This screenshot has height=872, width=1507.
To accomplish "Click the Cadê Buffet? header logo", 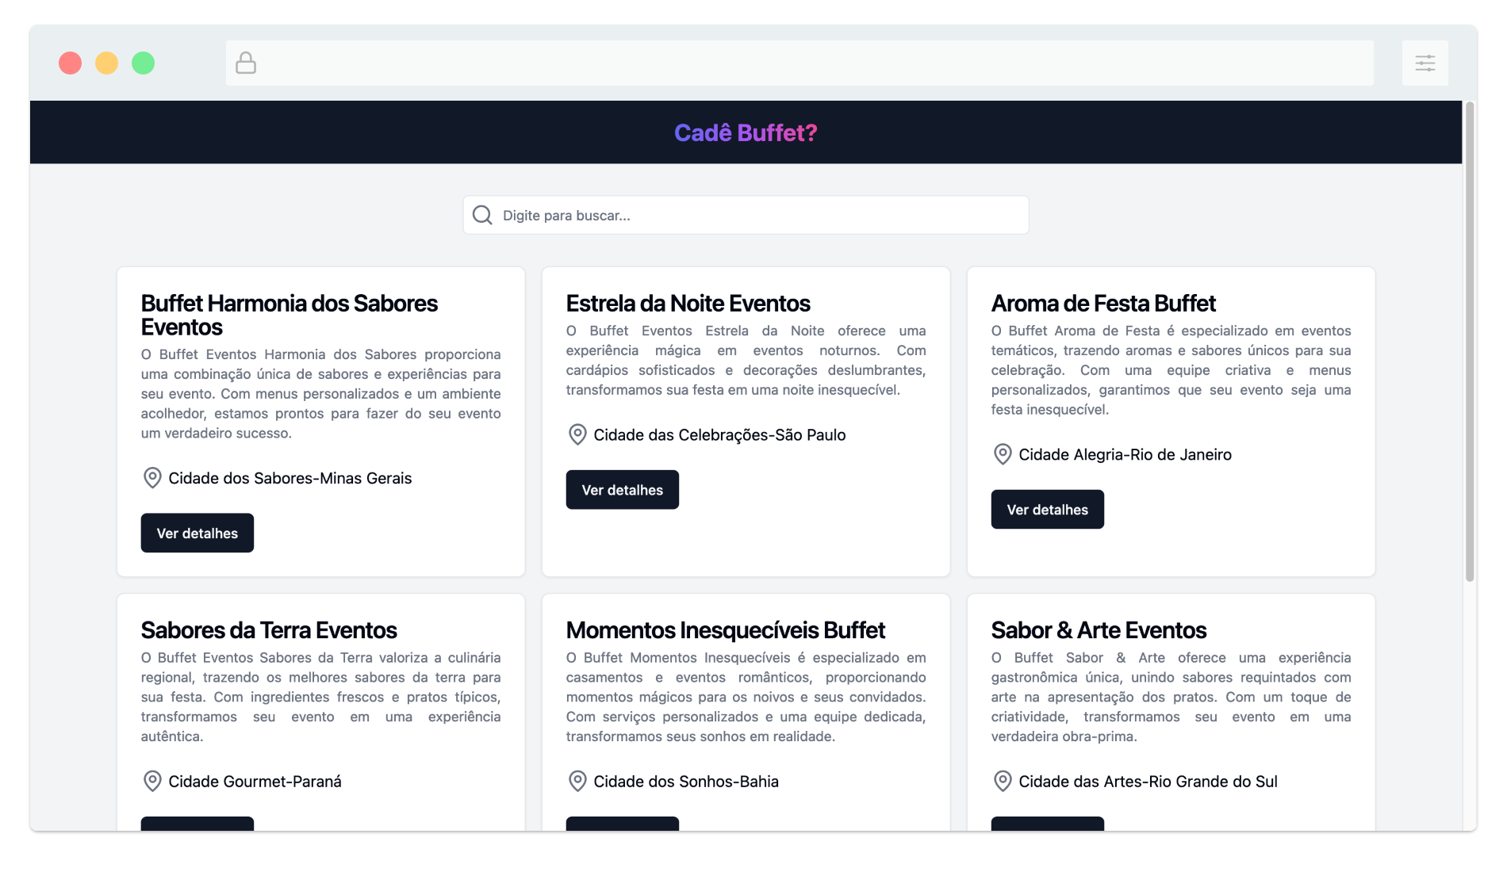I will coord(746,132).
